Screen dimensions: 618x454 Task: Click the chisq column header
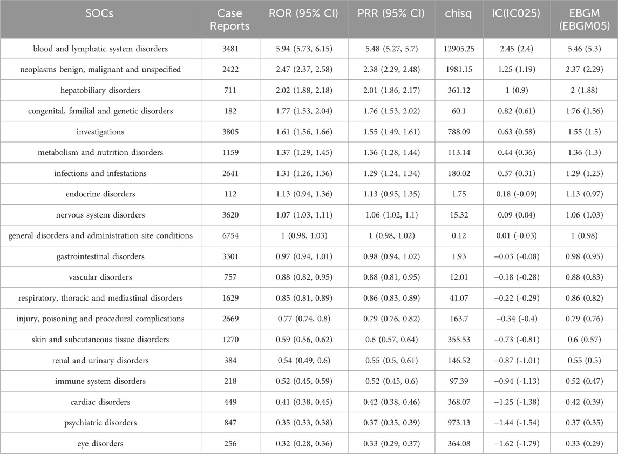[x=458, y=14]
